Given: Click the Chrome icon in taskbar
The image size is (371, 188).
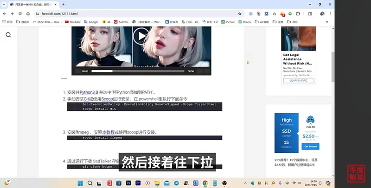Looking at the screenshot, I should tap(205, 183).
